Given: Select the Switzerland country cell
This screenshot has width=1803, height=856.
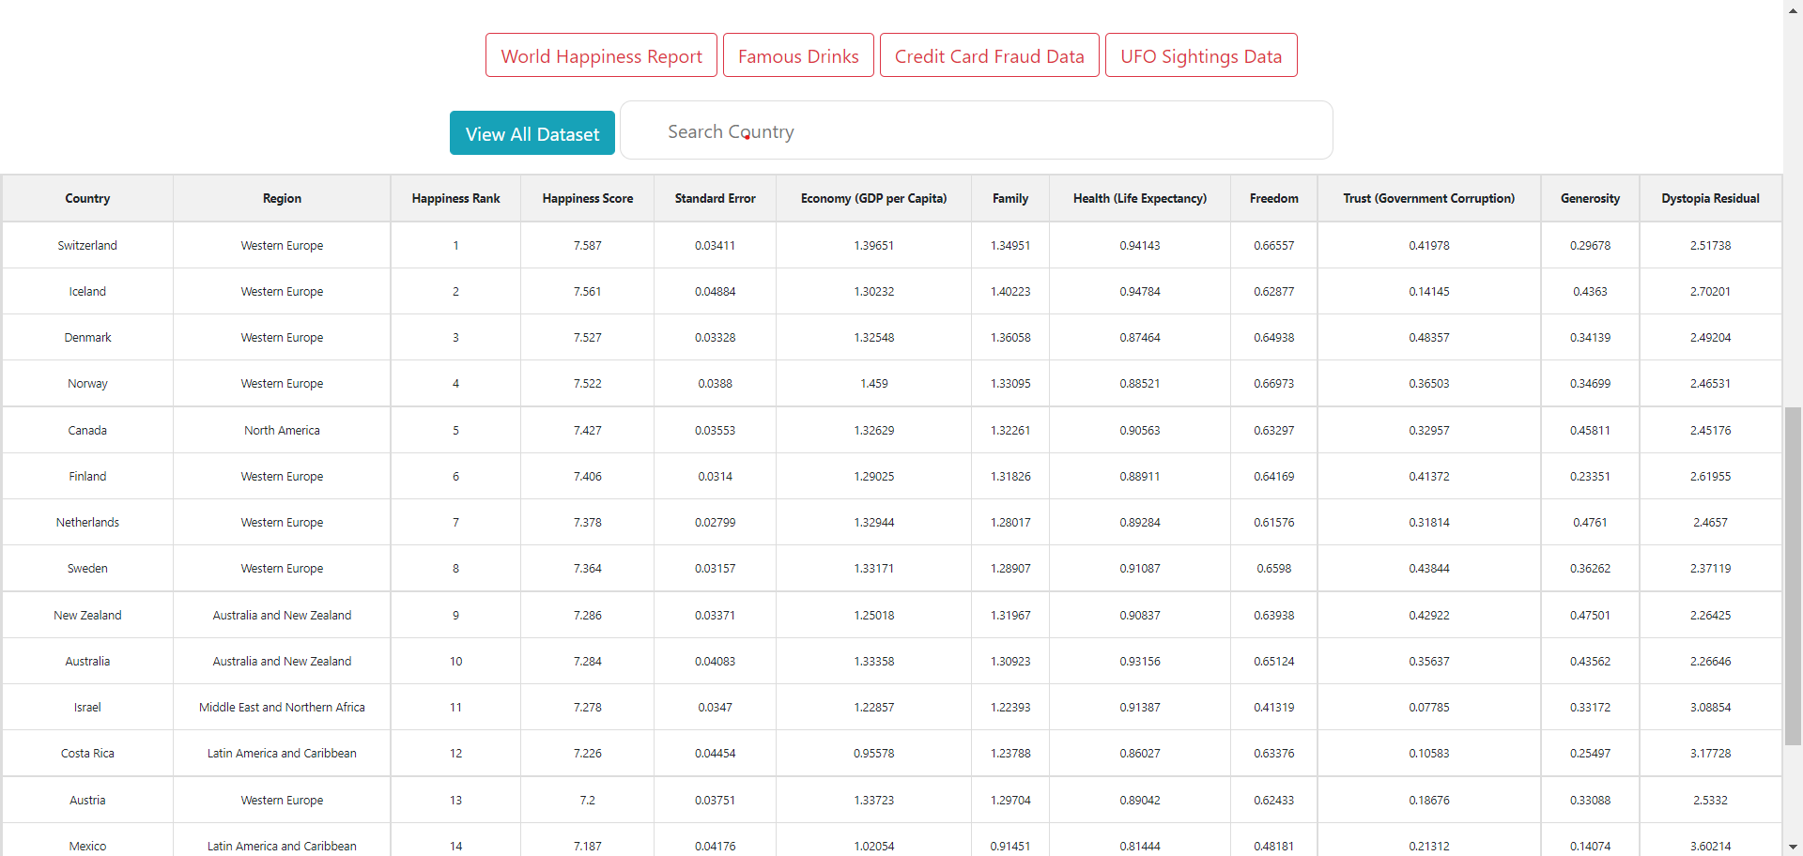Looking at the screenshot, I should (87, 245).
